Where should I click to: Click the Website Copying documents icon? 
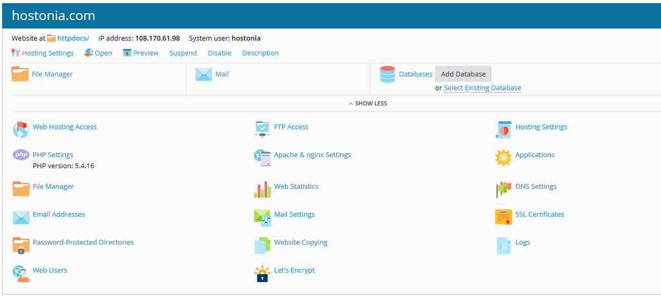point(262,245)
